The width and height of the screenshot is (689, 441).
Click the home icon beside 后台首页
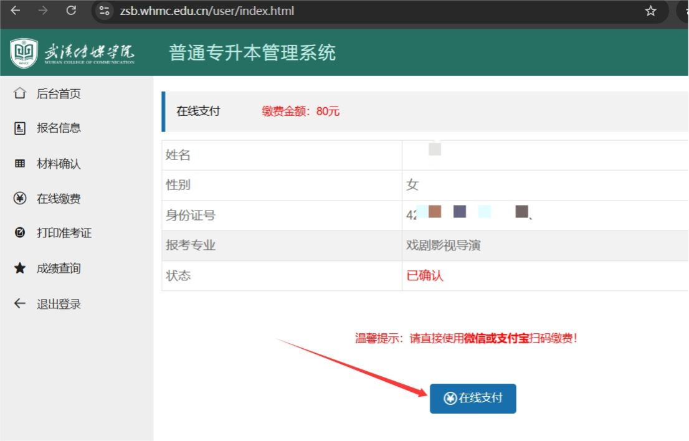pos(20,94)
